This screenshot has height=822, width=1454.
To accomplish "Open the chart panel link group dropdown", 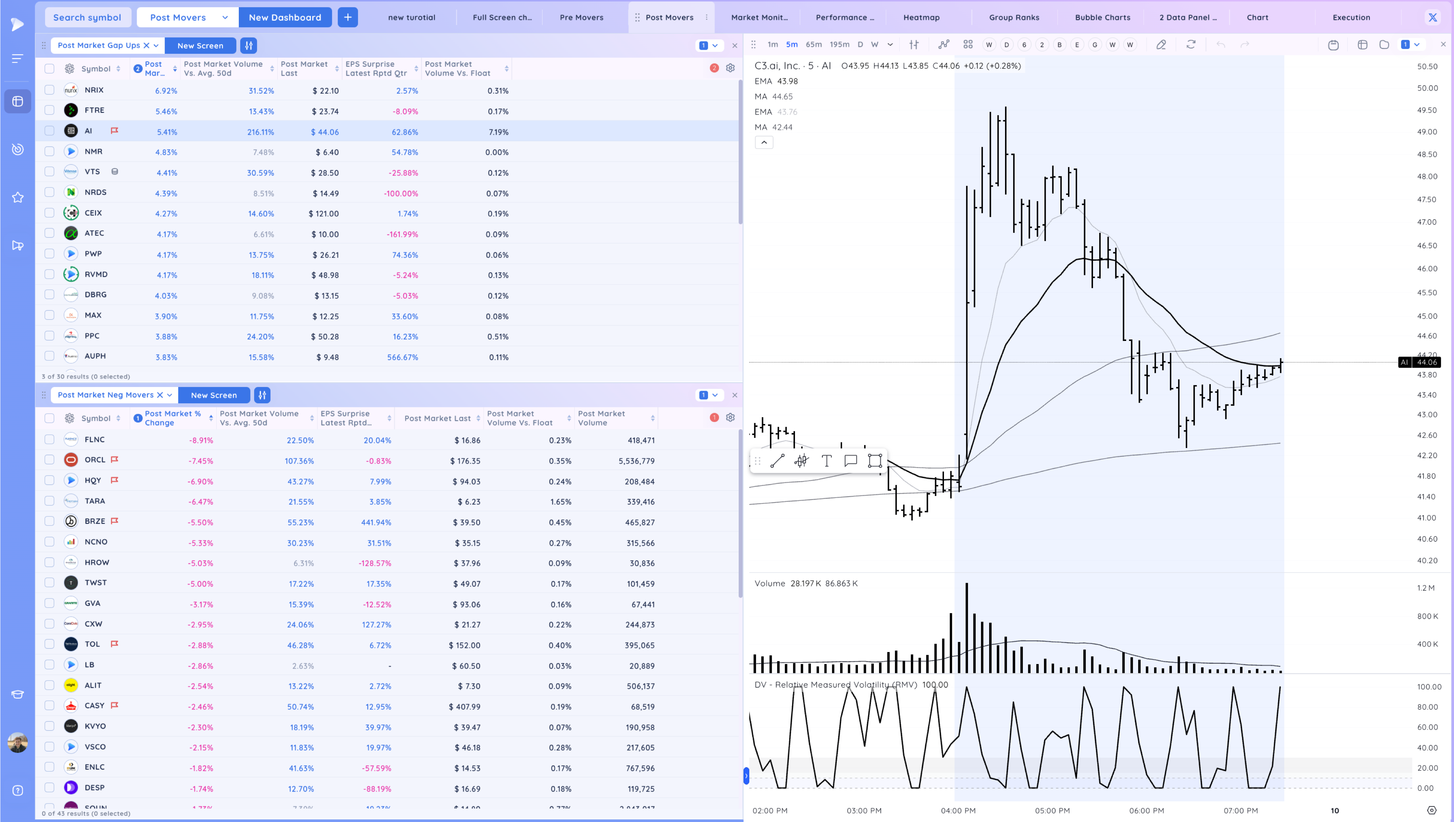I will click(x=1410, y=45).
